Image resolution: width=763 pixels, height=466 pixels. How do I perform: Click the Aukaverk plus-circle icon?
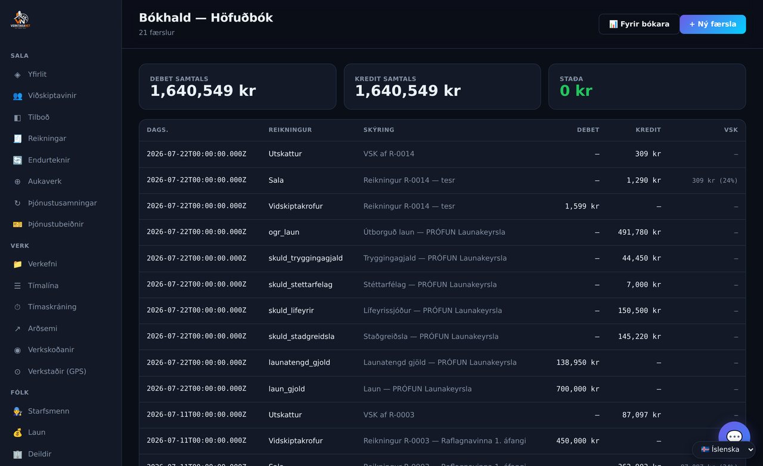click(x=17, y=182)
